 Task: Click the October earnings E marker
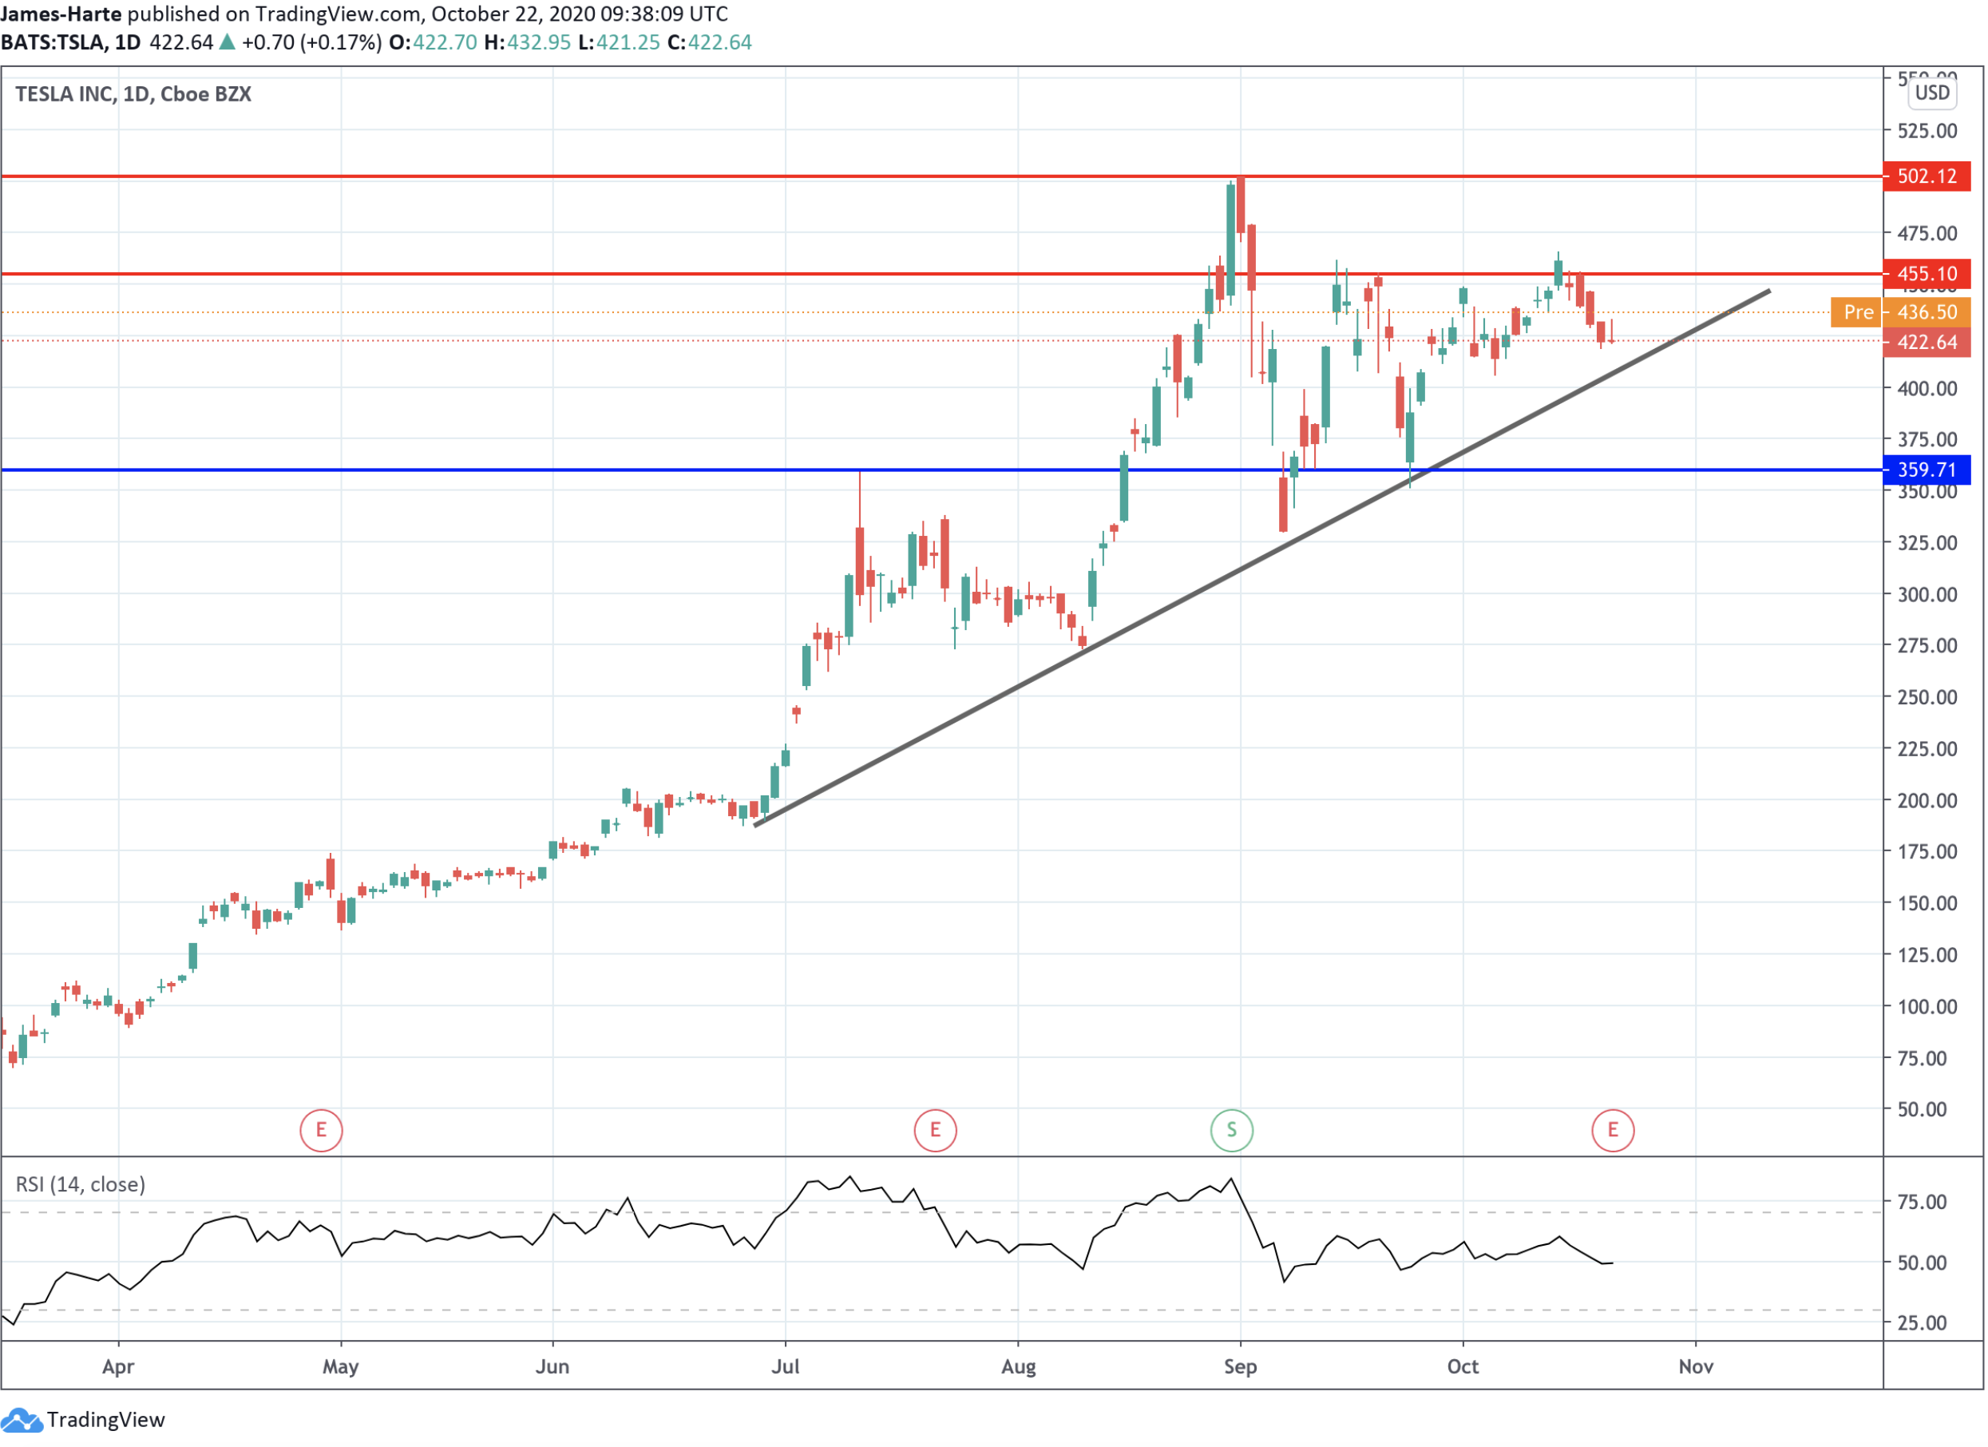coord(1613,1131)
